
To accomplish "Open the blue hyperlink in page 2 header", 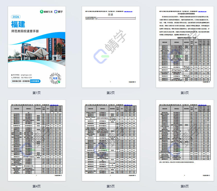I will (x=128, y=12).
